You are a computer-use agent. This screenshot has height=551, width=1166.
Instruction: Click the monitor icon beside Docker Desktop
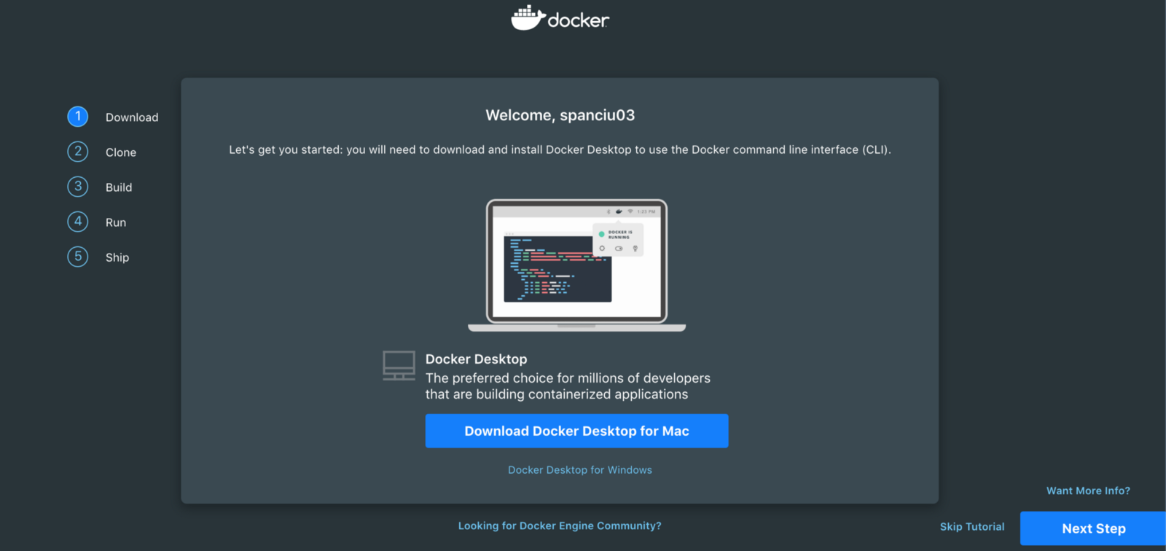(x=399, y=365)
